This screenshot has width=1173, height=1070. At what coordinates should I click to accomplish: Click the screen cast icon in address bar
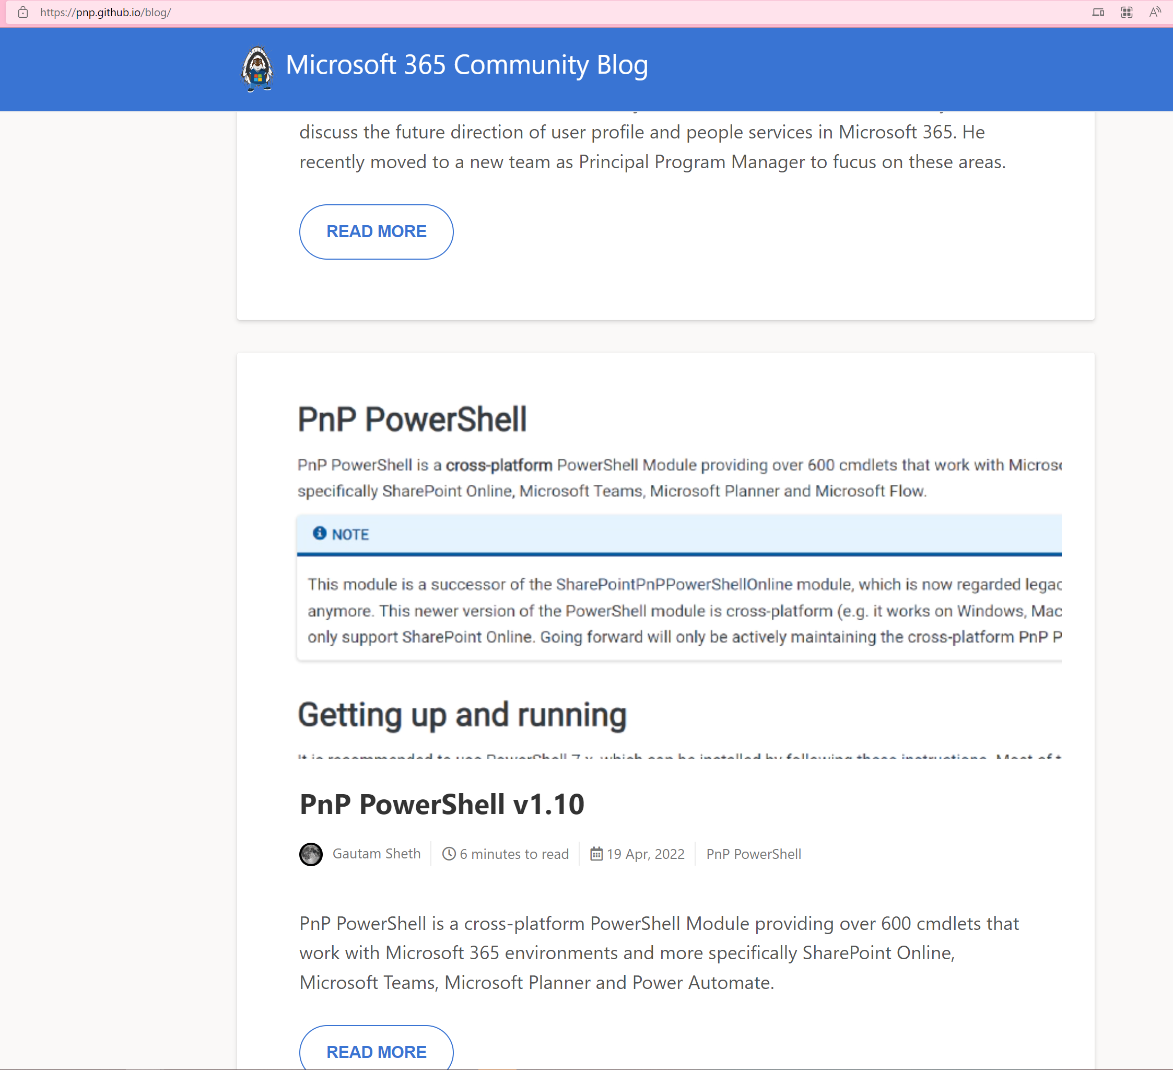1098,12
